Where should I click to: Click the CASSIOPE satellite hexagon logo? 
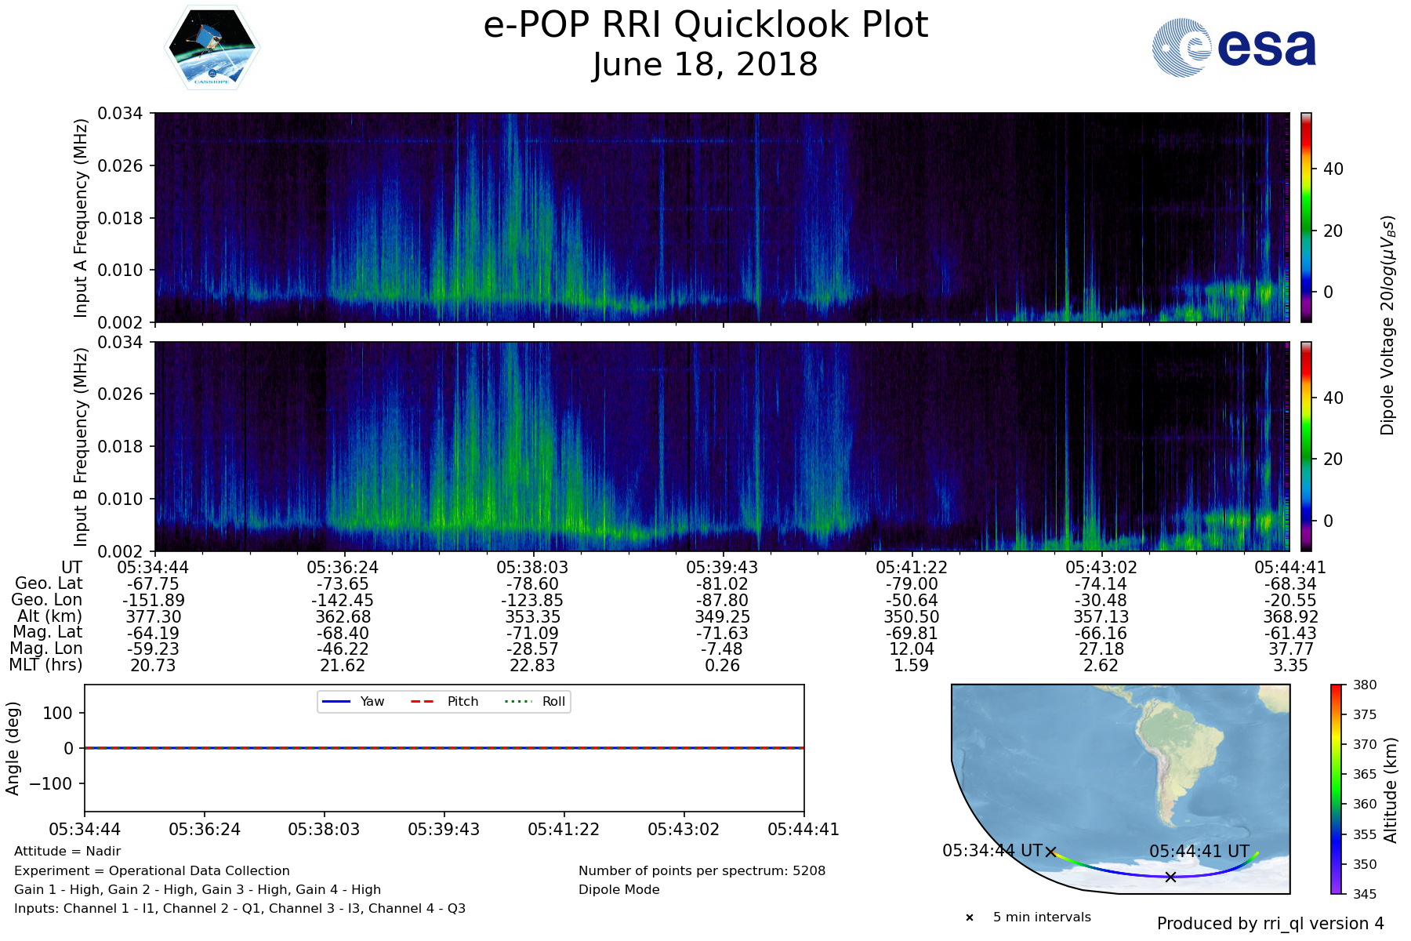click(x=212, y=47)
